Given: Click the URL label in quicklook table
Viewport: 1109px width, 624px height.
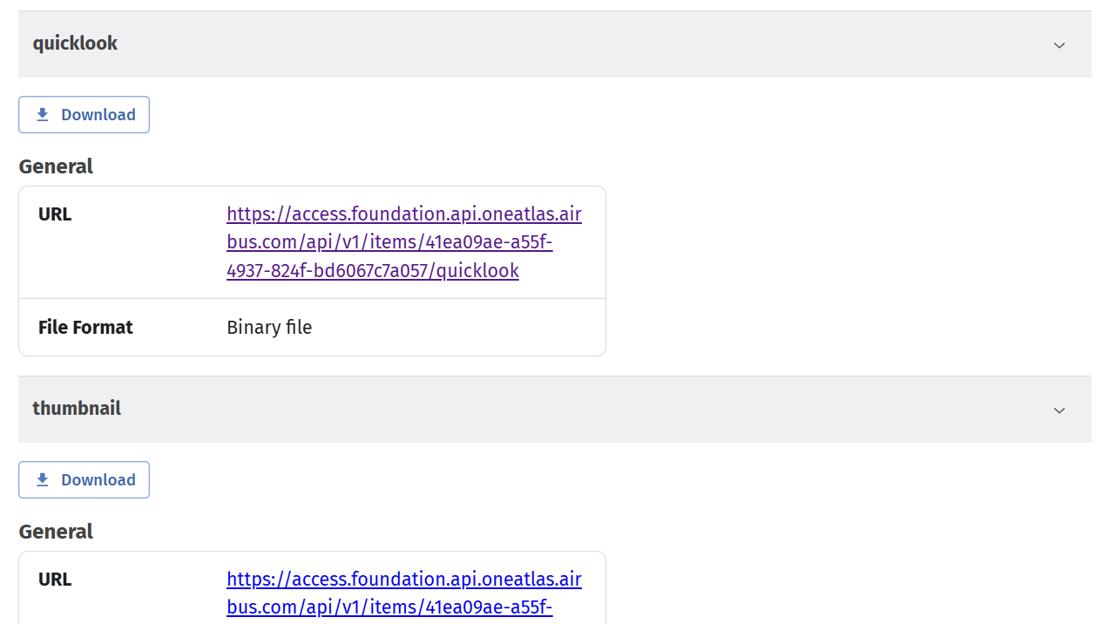Looking at the screenshot, I should pyautogui.click(x=55, y=214).
